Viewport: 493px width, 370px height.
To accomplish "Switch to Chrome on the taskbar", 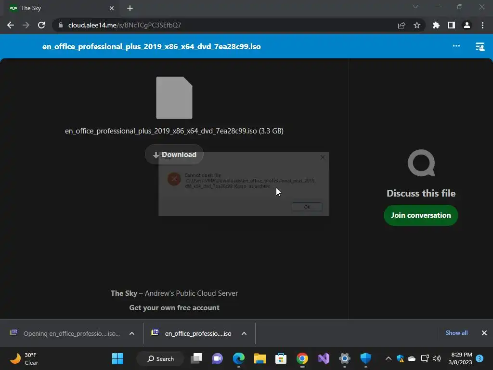I will [x=302, y=358].
